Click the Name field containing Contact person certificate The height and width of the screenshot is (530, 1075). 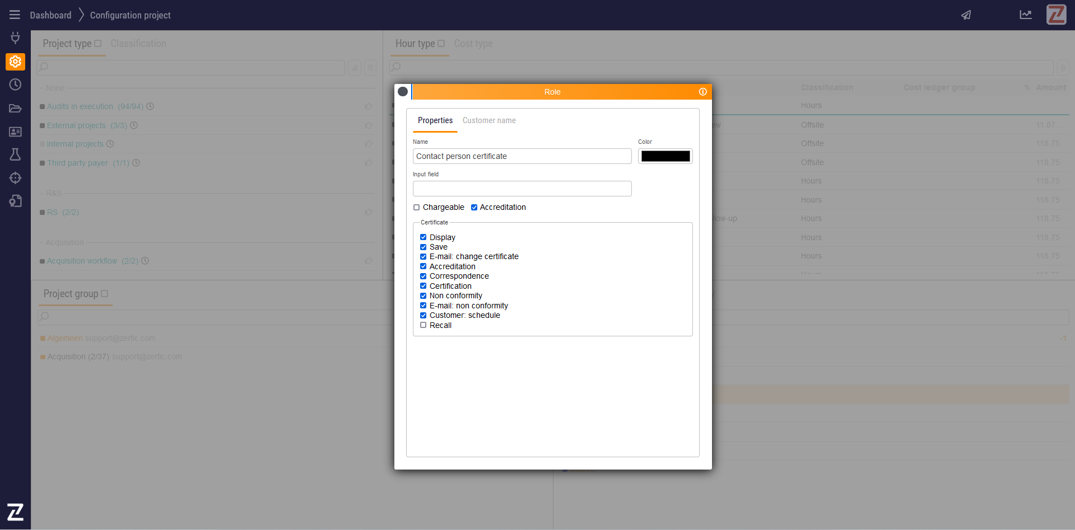click(522, 156)
